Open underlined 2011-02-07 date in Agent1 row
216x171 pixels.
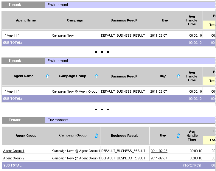pos(158,91)
